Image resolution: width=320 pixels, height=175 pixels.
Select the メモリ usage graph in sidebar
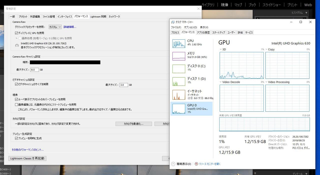point(179,56)
